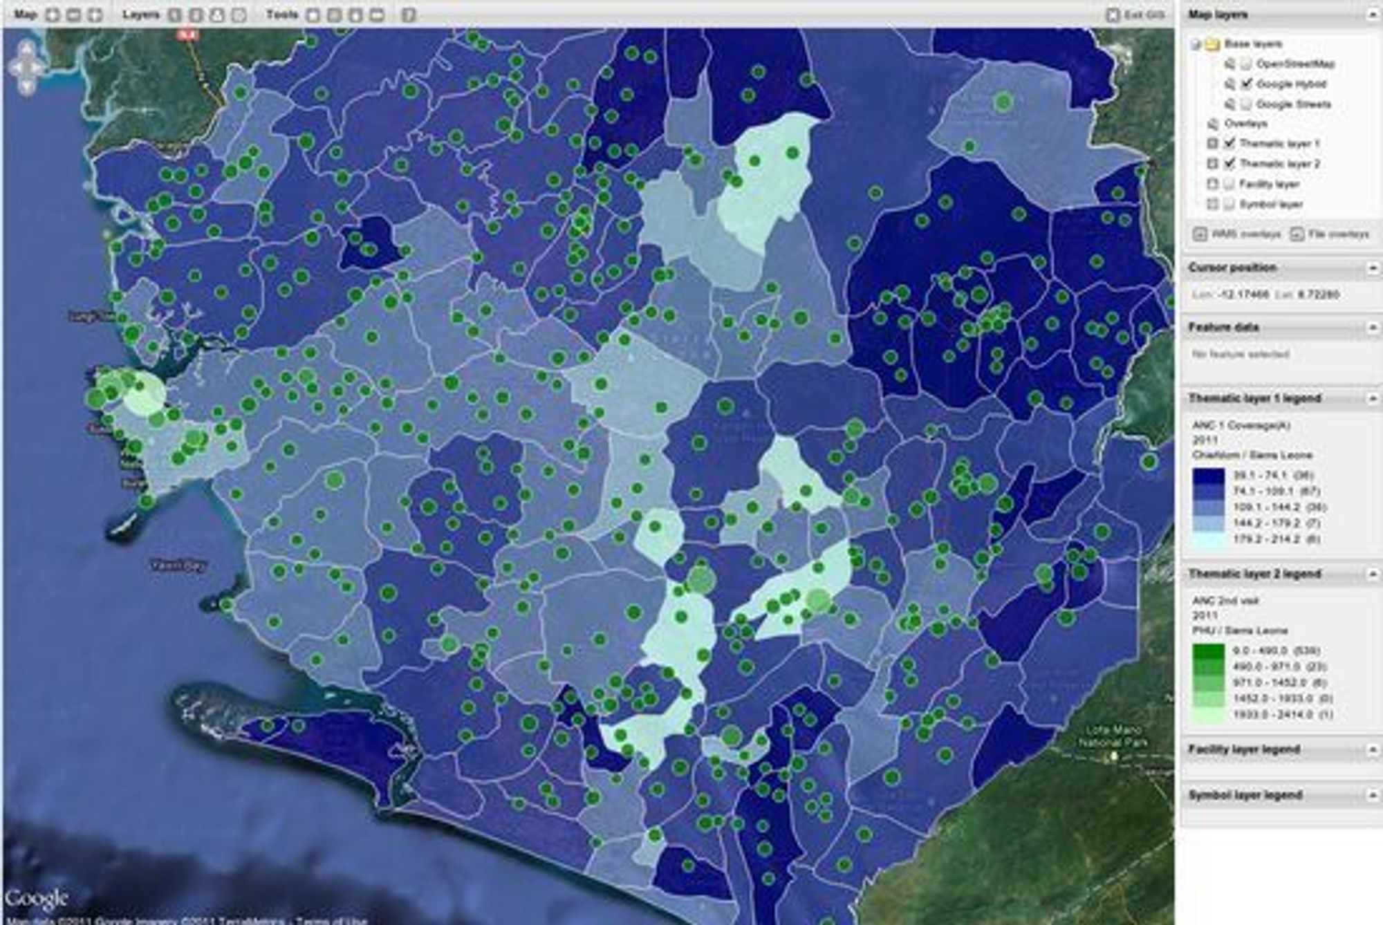Uncheck Thematic layer 2 visibility
This screenshot has width=1383, height=925.
pos(1229,164)
